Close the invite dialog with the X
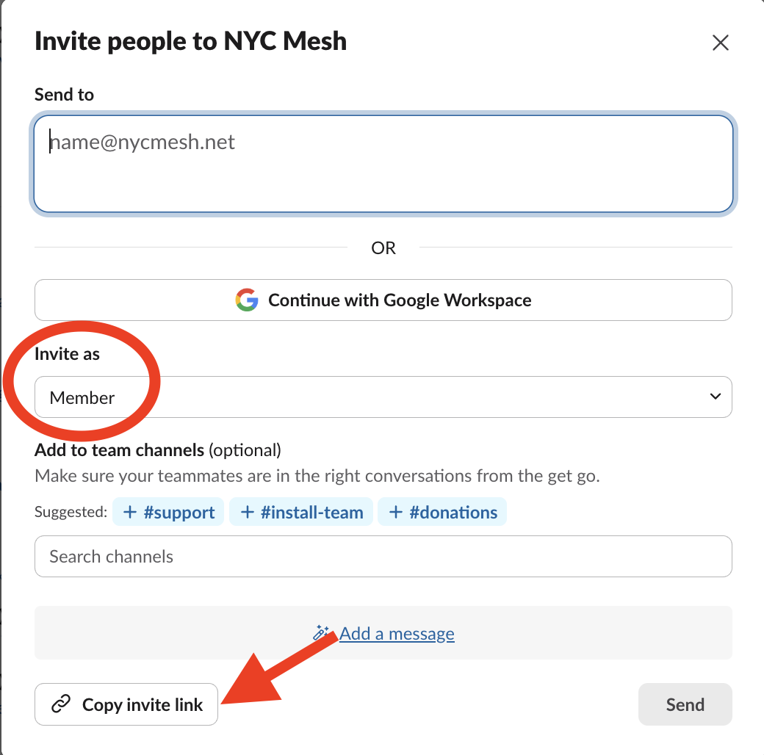 pyautogui.click(x=720, y=43)
